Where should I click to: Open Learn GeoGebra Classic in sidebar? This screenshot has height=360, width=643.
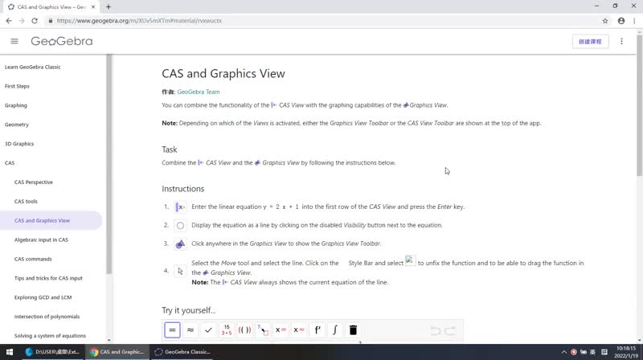coord(33,67)
